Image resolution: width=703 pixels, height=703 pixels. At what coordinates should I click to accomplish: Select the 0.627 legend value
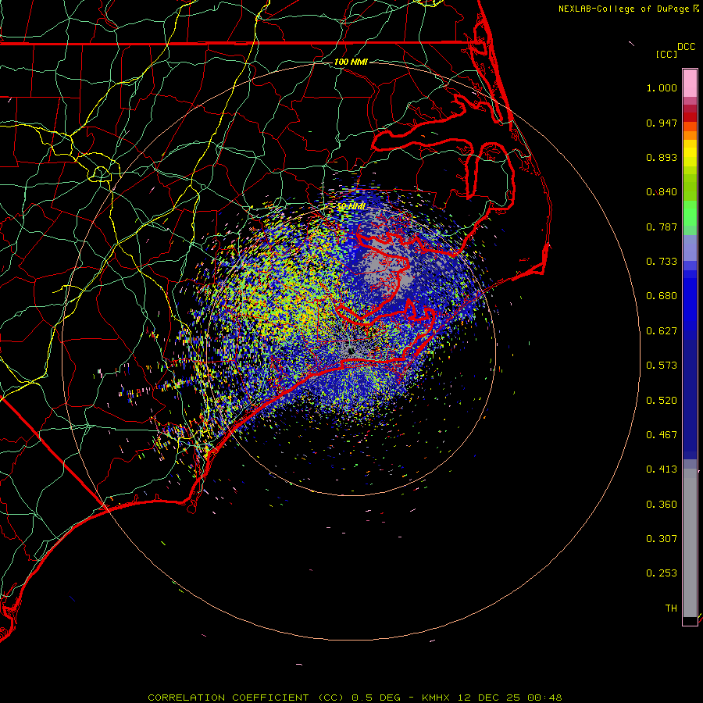[662, 331]
